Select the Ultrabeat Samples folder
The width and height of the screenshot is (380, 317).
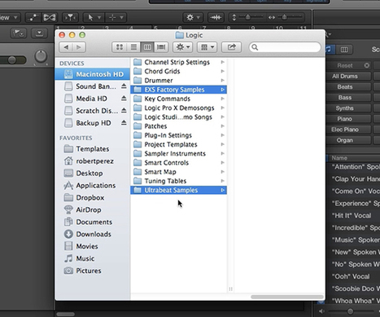(x=178, y=190)
